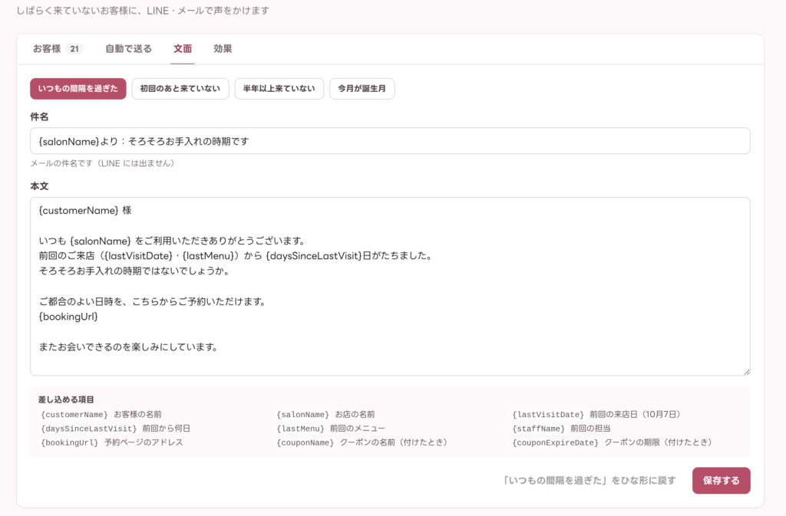Click the {lastVisitDate} placeholder in the list
The image size is (786, 516).
(548, 414)
